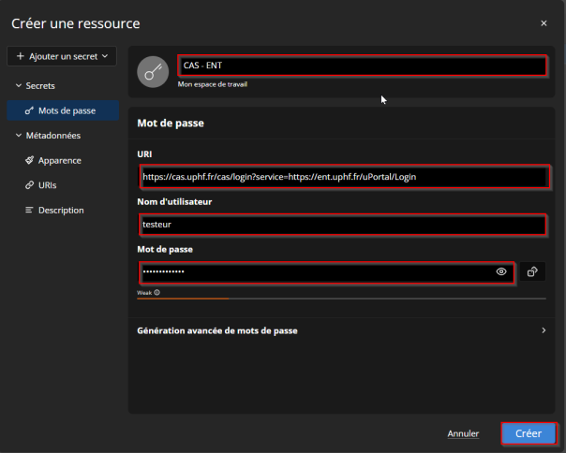Show the password with eye icon

point(501,271)
